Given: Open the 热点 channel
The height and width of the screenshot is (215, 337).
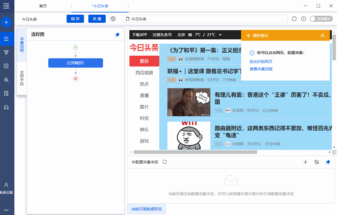Looking at the screenshot, I should (144, 84).
